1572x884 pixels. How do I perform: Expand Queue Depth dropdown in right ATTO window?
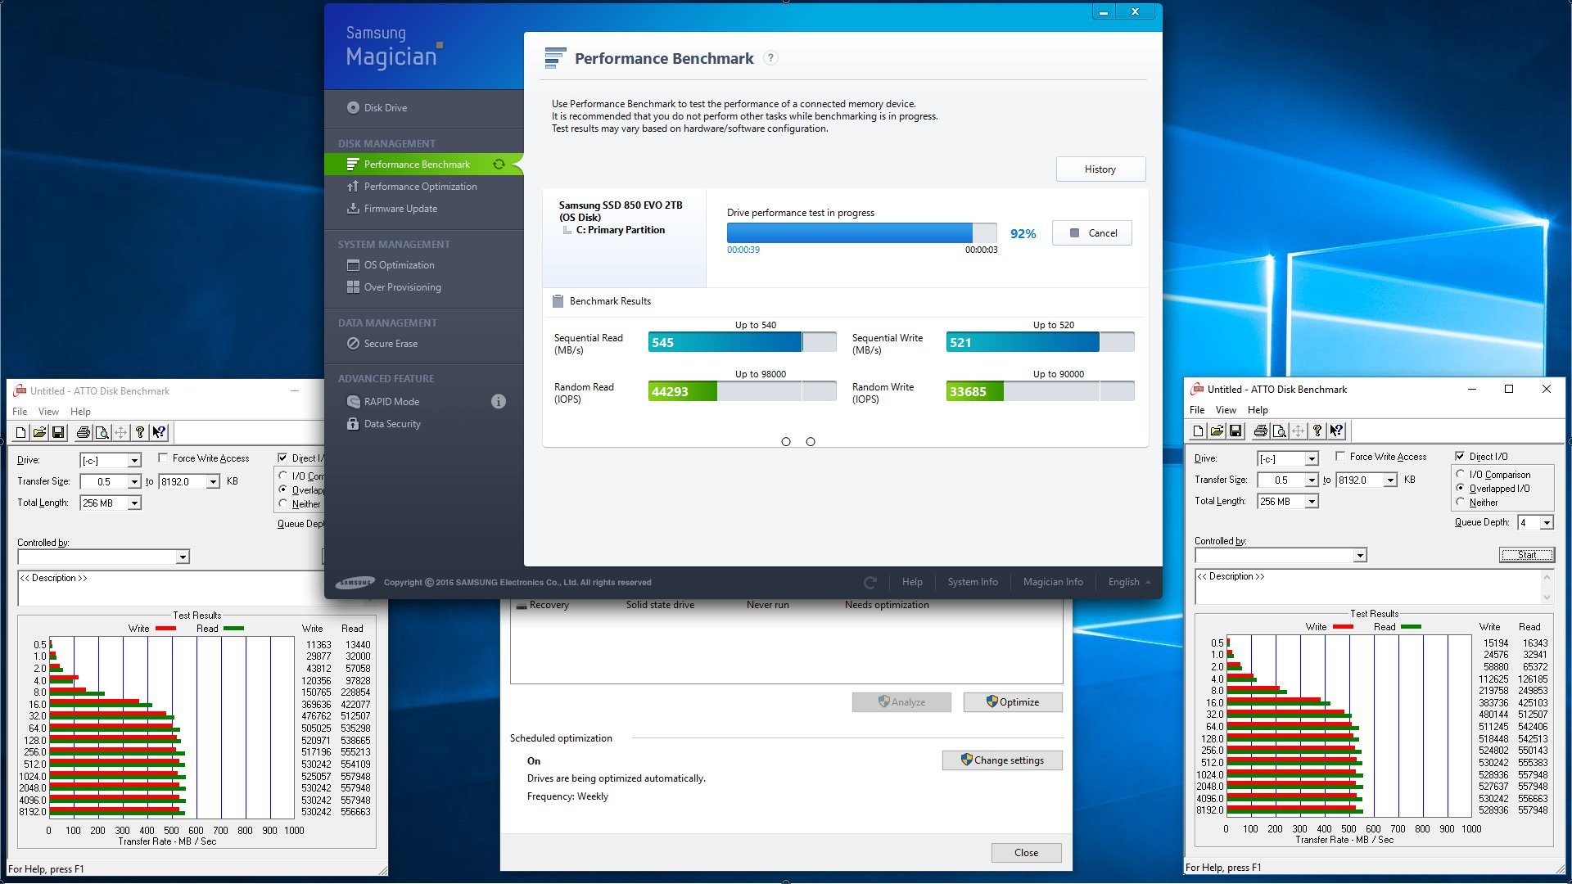coord(1546,522)
